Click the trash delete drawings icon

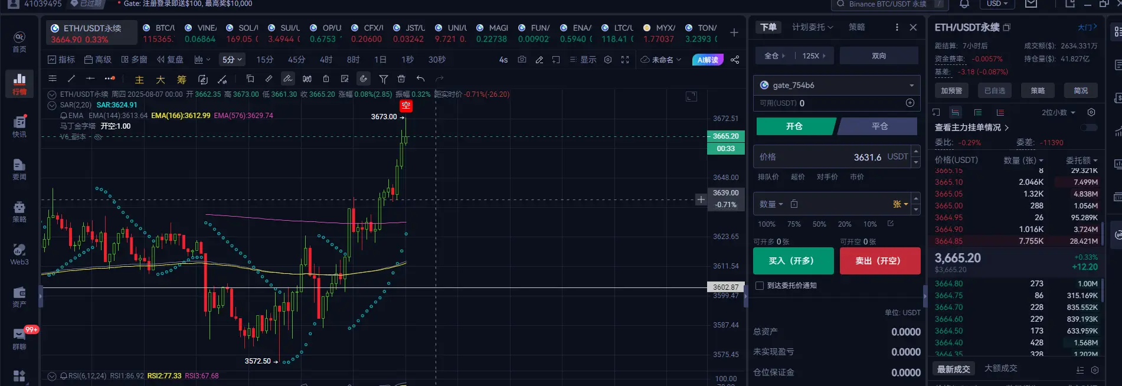pyautogui.click(x=401, y=78)
